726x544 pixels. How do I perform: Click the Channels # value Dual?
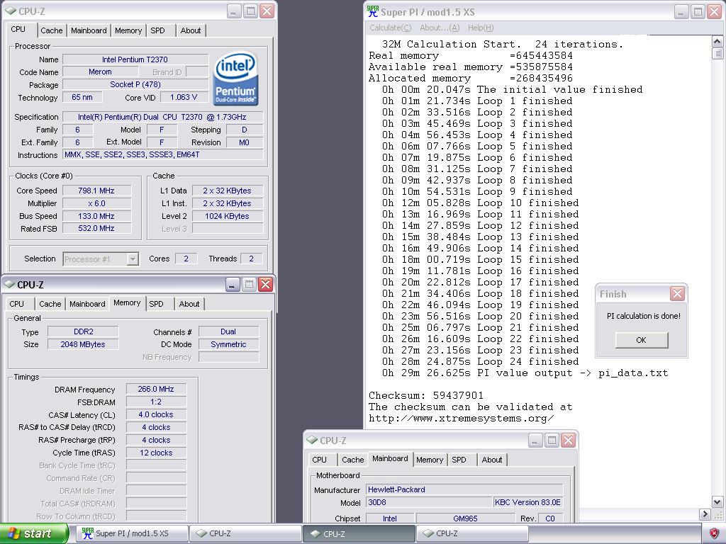228,331
